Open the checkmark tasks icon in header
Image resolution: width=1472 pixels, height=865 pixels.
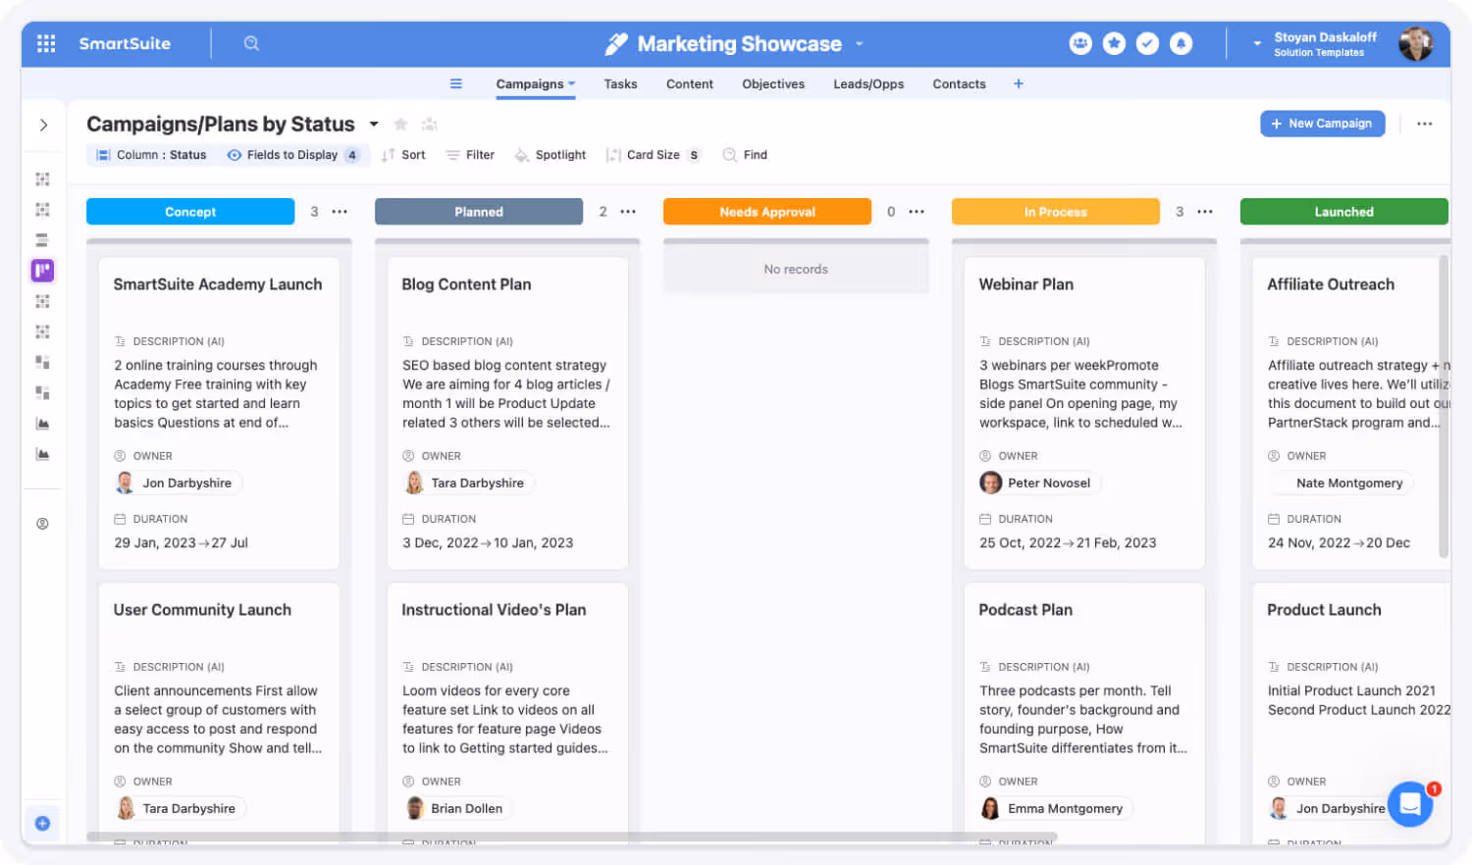pyautogui.click(x=1147, y=43)
